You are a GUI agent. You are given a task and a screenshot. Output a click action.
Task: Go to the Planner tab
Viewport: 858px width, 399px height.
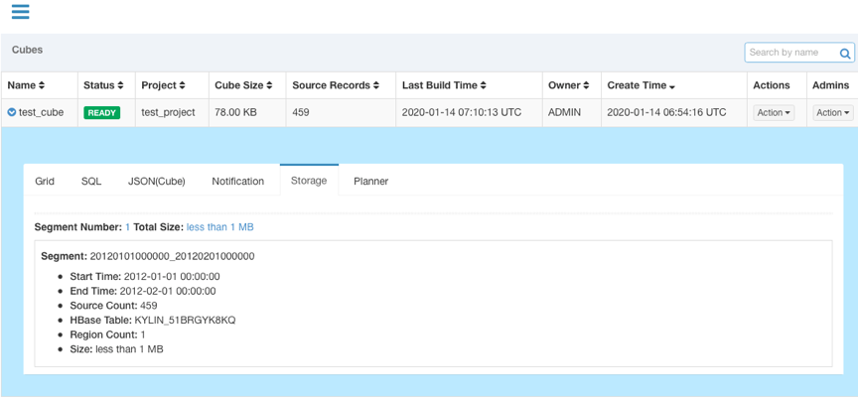pyautogui.click(x=370, y=181)
